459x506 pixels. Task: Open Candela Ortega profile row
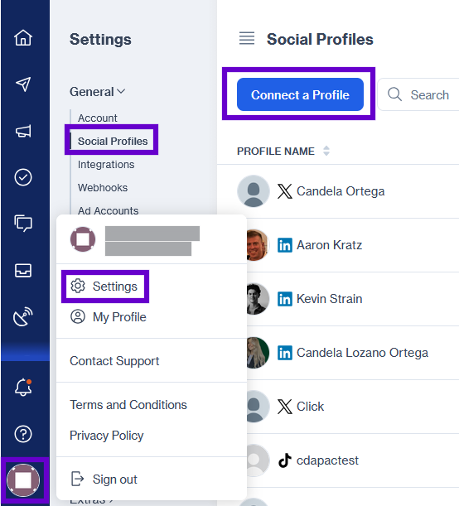pos(338,191)
